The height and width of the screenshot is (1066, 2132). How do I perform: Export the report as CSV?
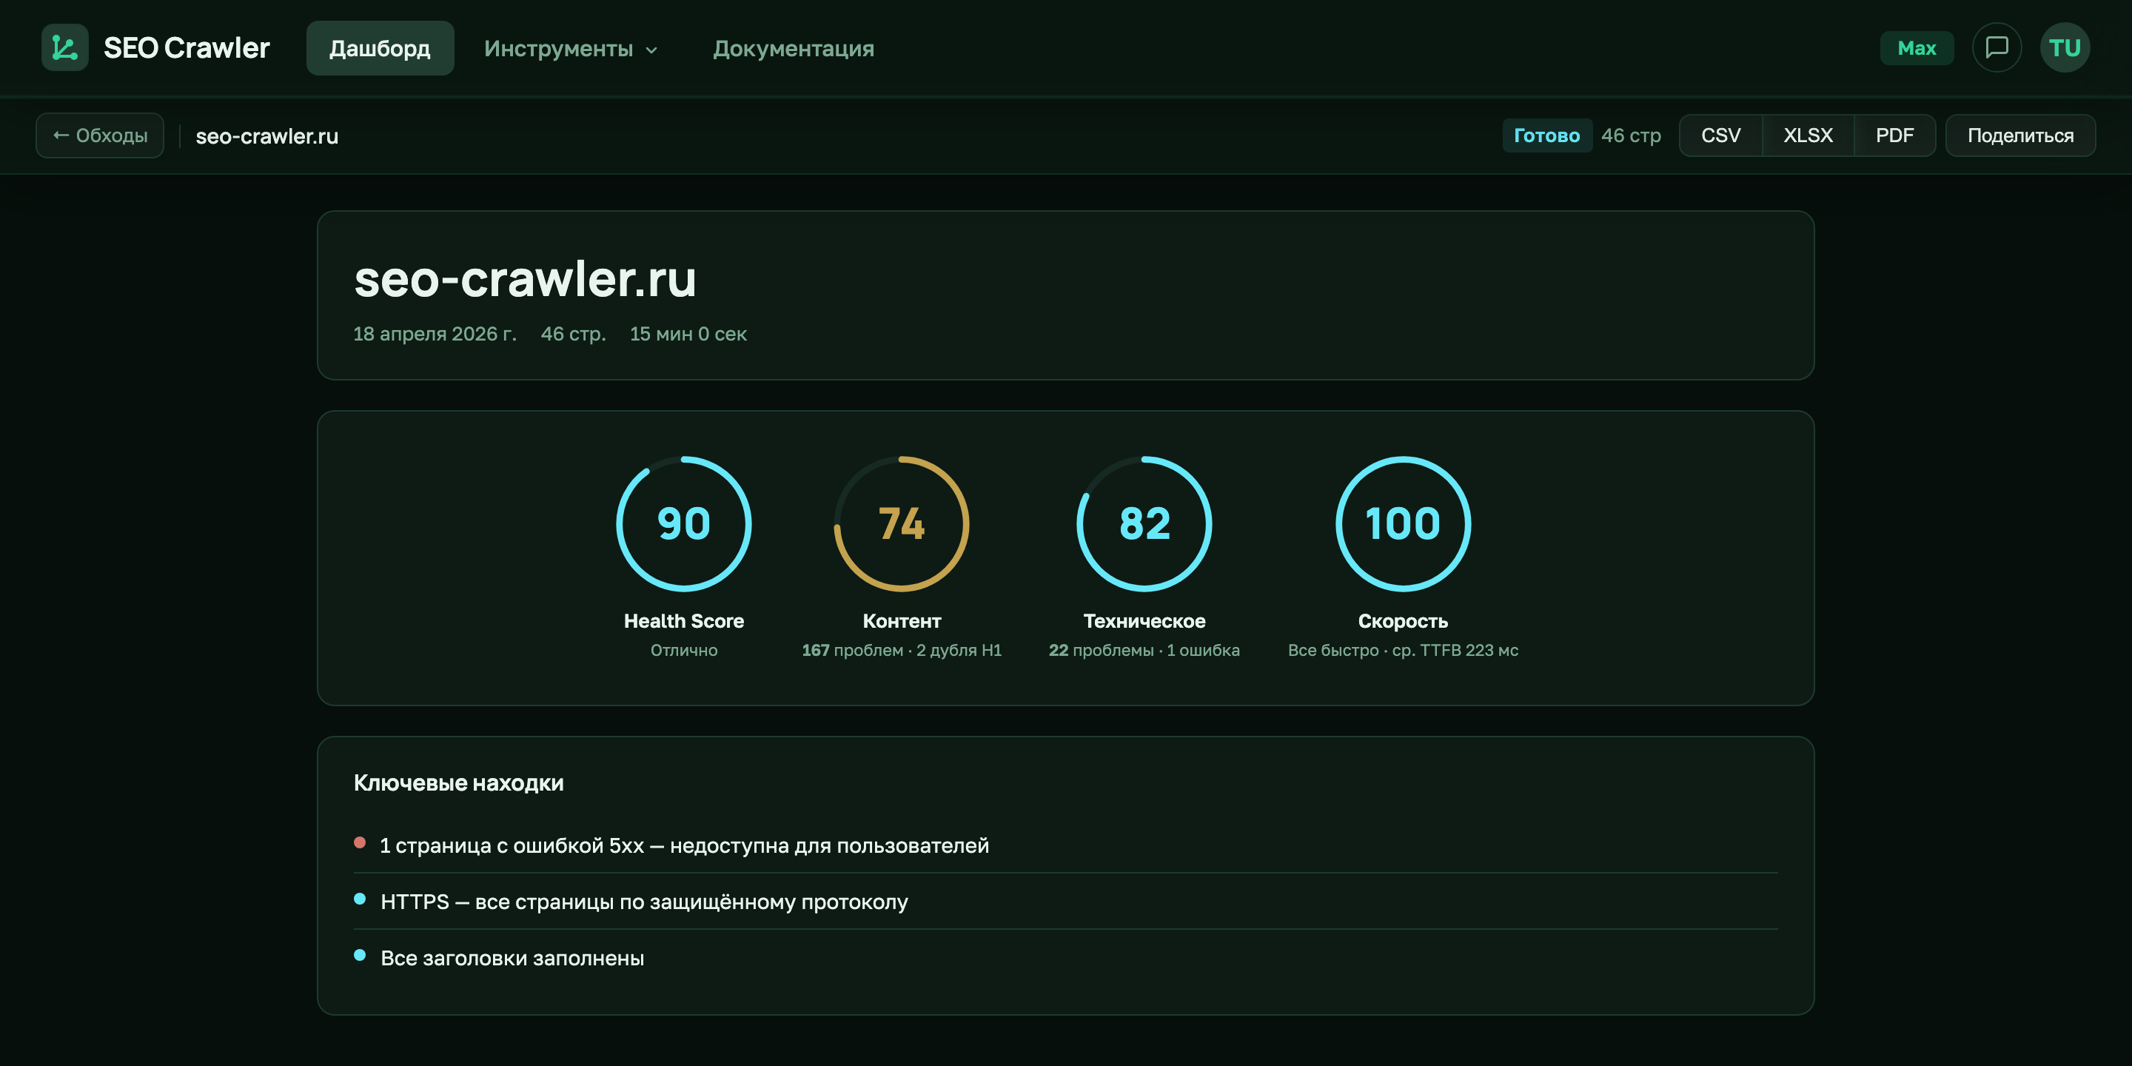1720,135
